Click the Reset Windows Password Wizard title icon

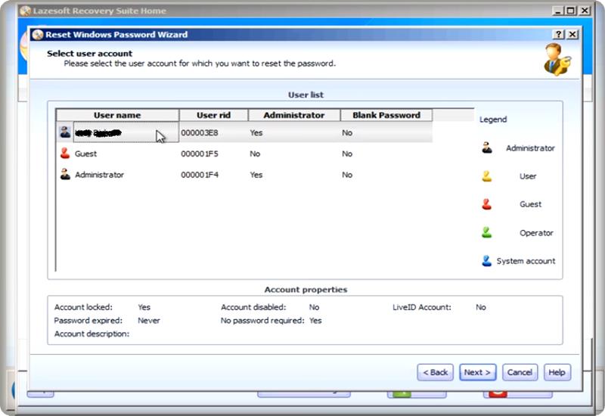click(x=38, y=35)
